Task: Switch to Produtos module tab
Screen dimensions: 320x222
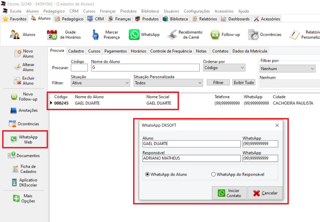Action: [x=147, y=19]
